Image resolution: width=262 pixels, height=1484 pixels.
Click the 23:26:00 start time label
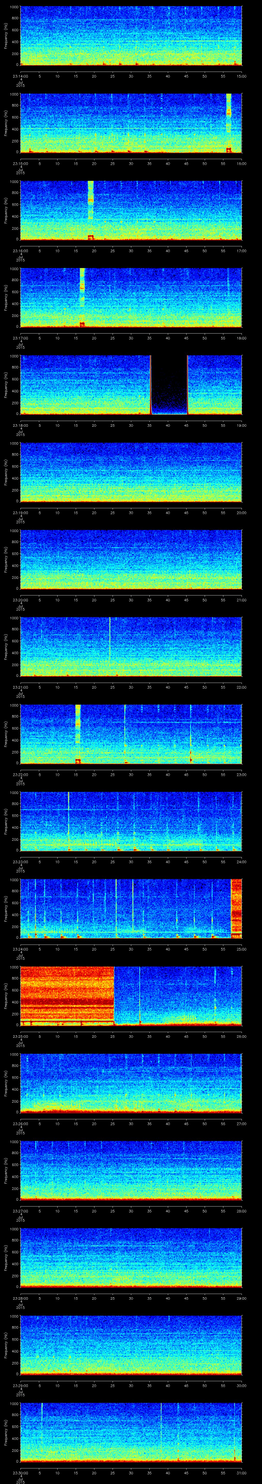tap(20, 1123)
